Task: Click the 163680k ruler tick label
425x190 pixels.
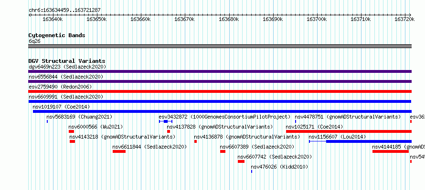Action: point(229,19)
